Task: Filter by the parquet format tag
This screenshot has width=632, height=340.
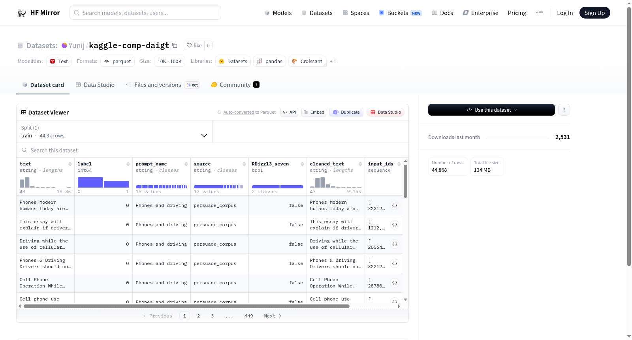Action: coord(118,62)
